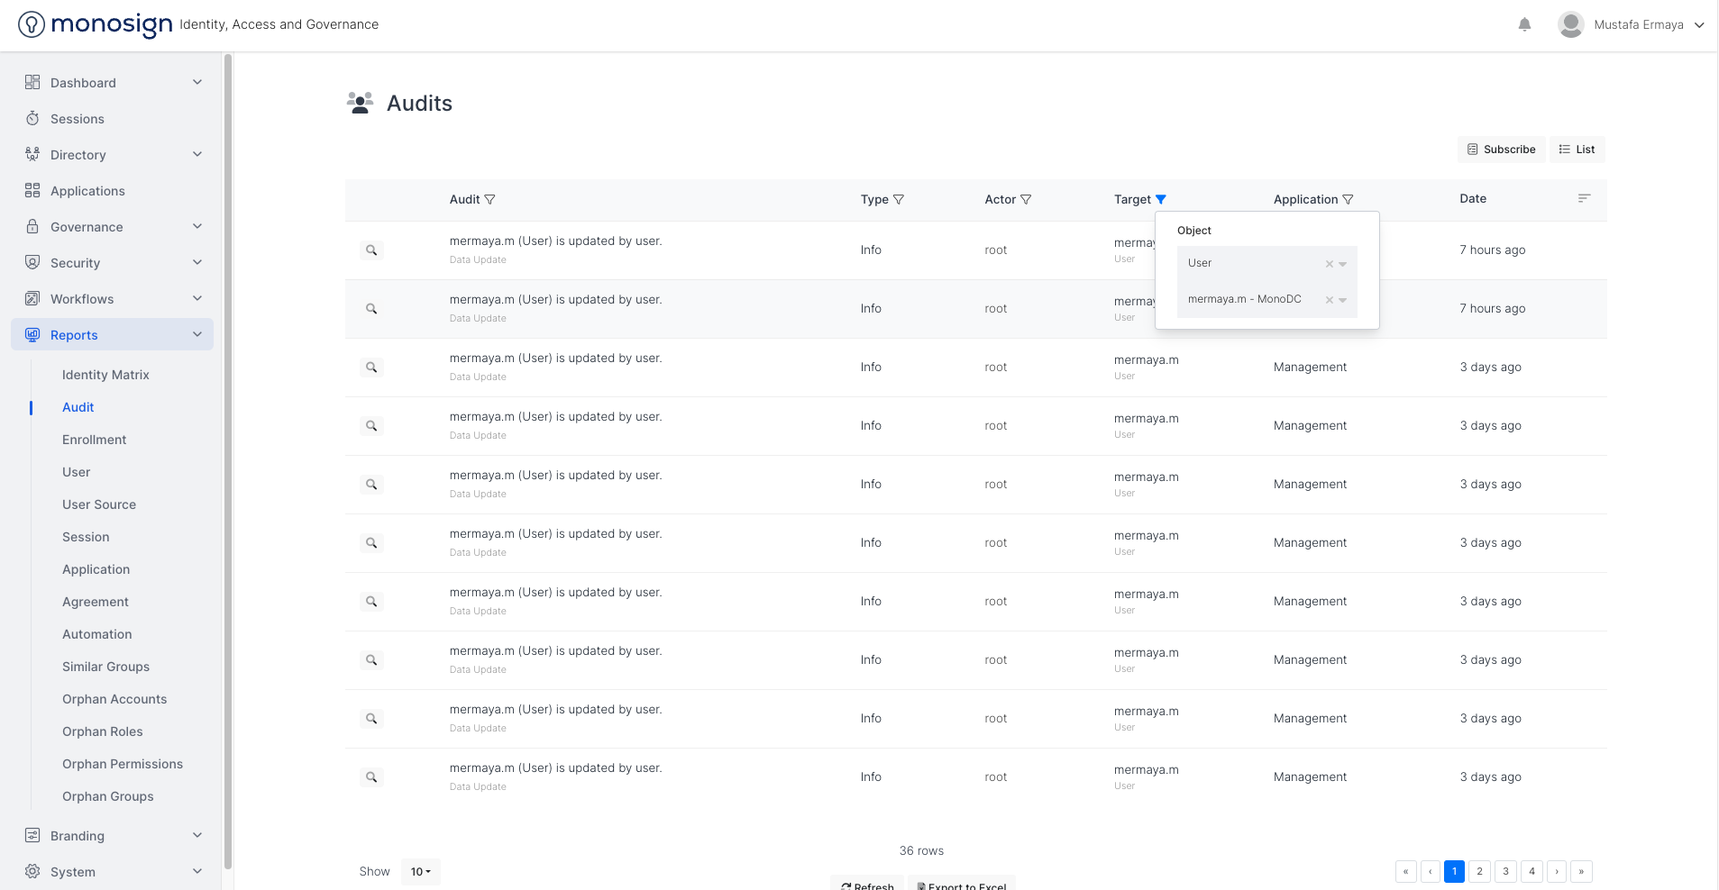The height and width of the screenshot is (890, 1719).
Task: Click the sort icon beside the Date column
Action: point(1584,198)
